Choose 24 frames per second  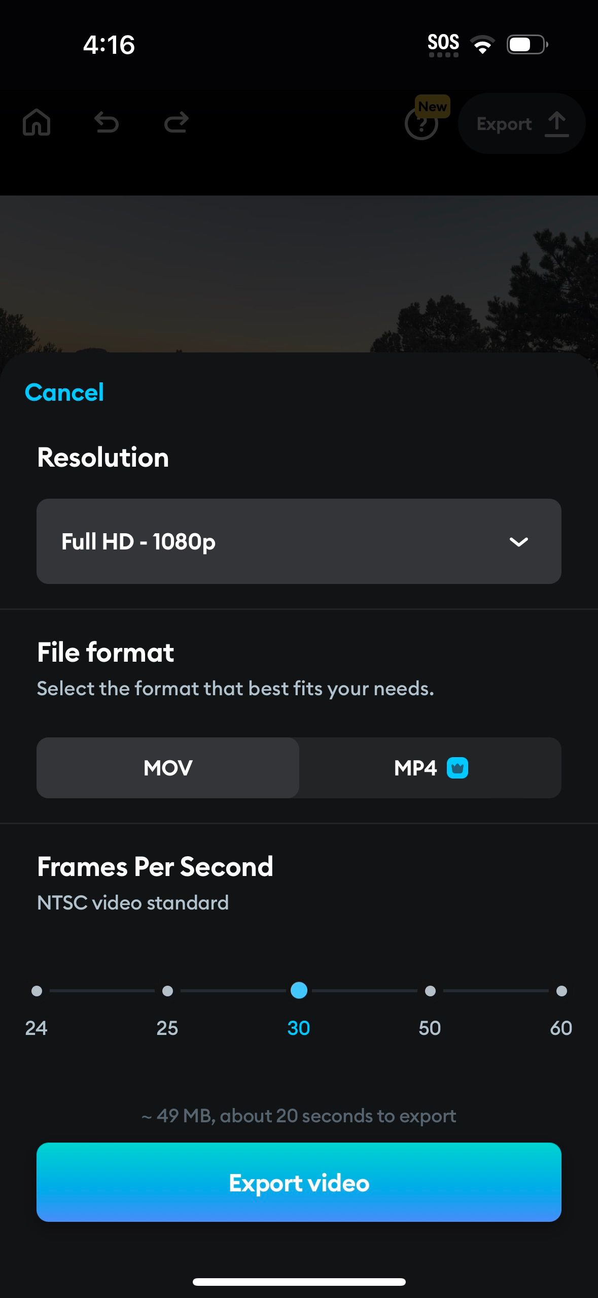pyautogui.click(x=36, y=991)
